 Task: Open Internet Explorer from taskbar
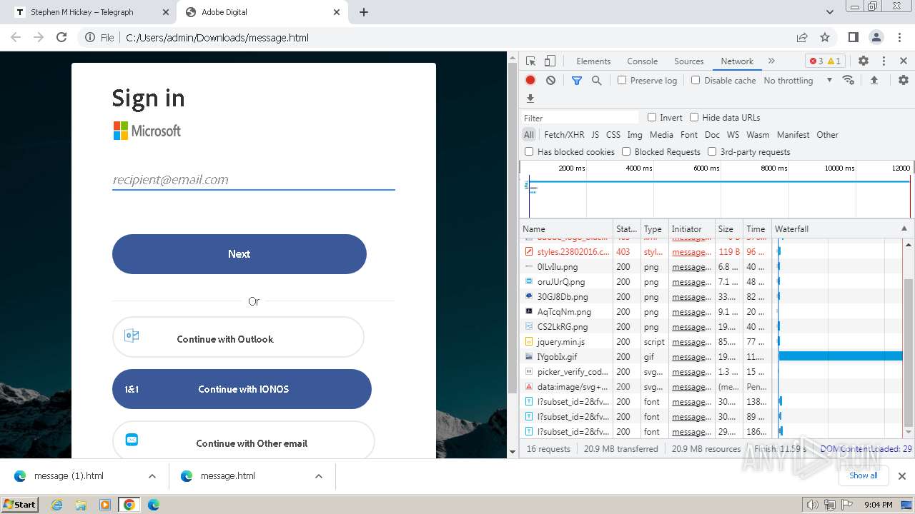(x=57, y=505)
